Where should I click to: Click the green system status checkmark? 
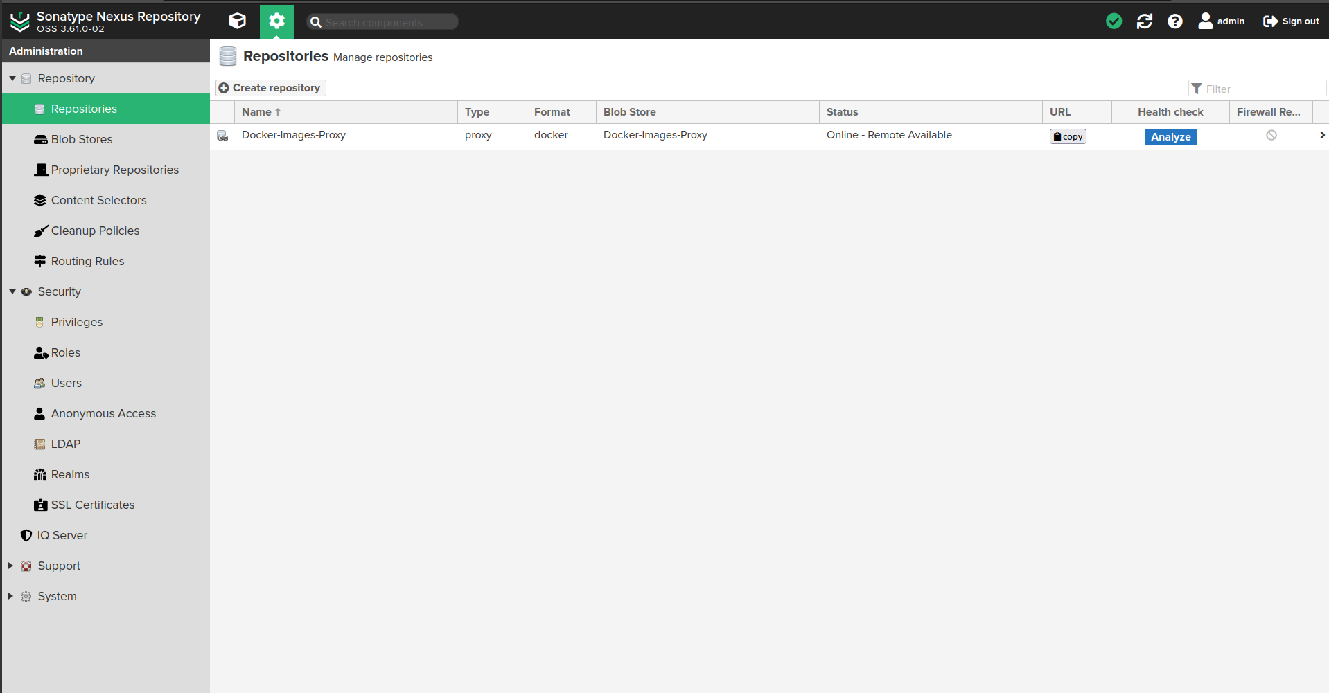[x=1114, y=21]
